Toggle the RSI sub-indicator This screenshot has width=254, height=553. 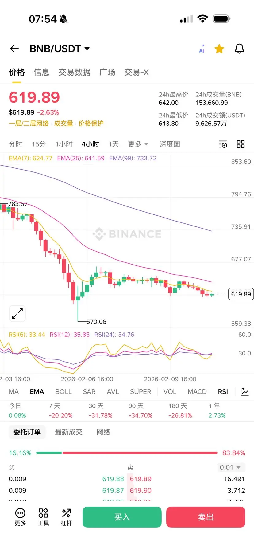pos(223,392)
